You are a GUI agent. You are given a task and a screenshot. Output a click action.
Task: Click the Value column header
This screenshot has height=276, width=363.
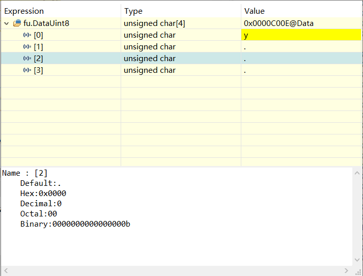pos(255,11)
